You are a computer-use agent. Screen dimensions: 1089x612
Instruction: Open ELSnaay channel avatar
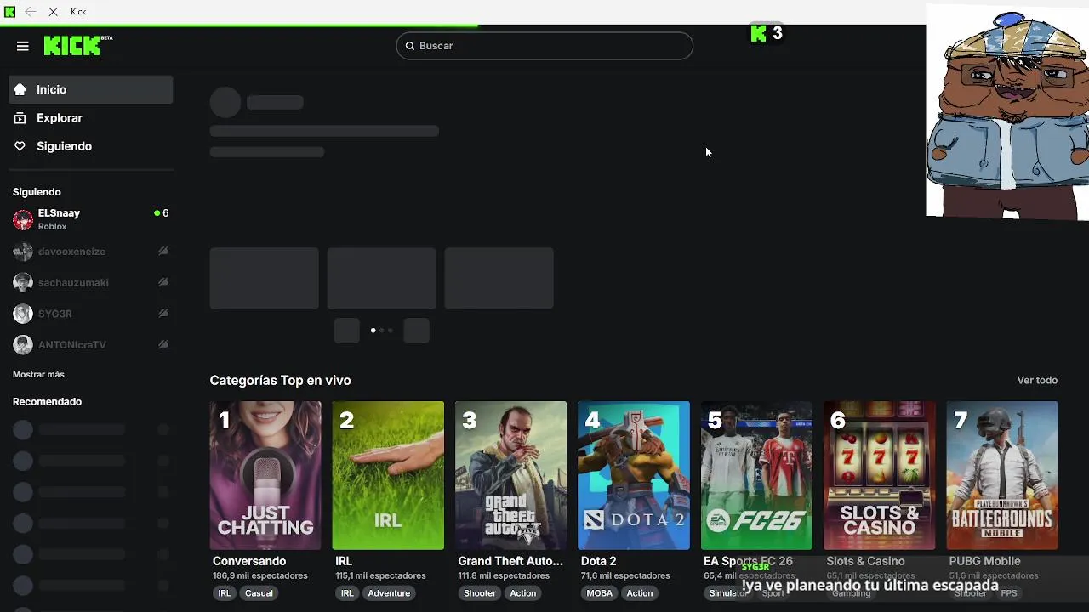coord(23,219)
